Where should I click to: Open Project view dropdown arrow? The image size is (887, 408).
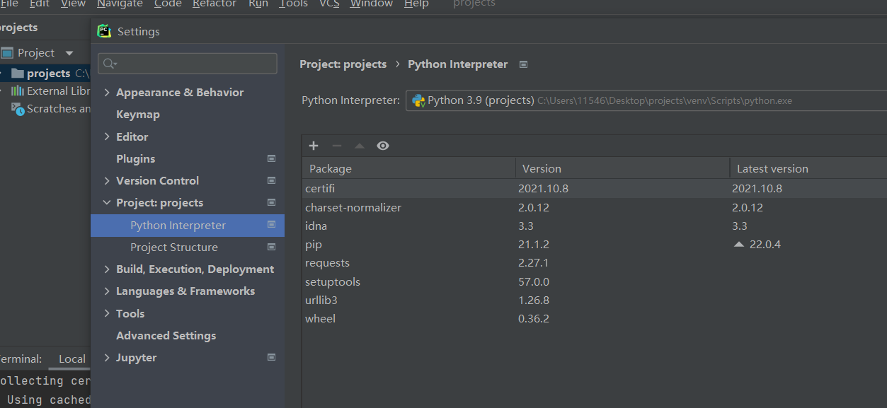coord(69,53)
